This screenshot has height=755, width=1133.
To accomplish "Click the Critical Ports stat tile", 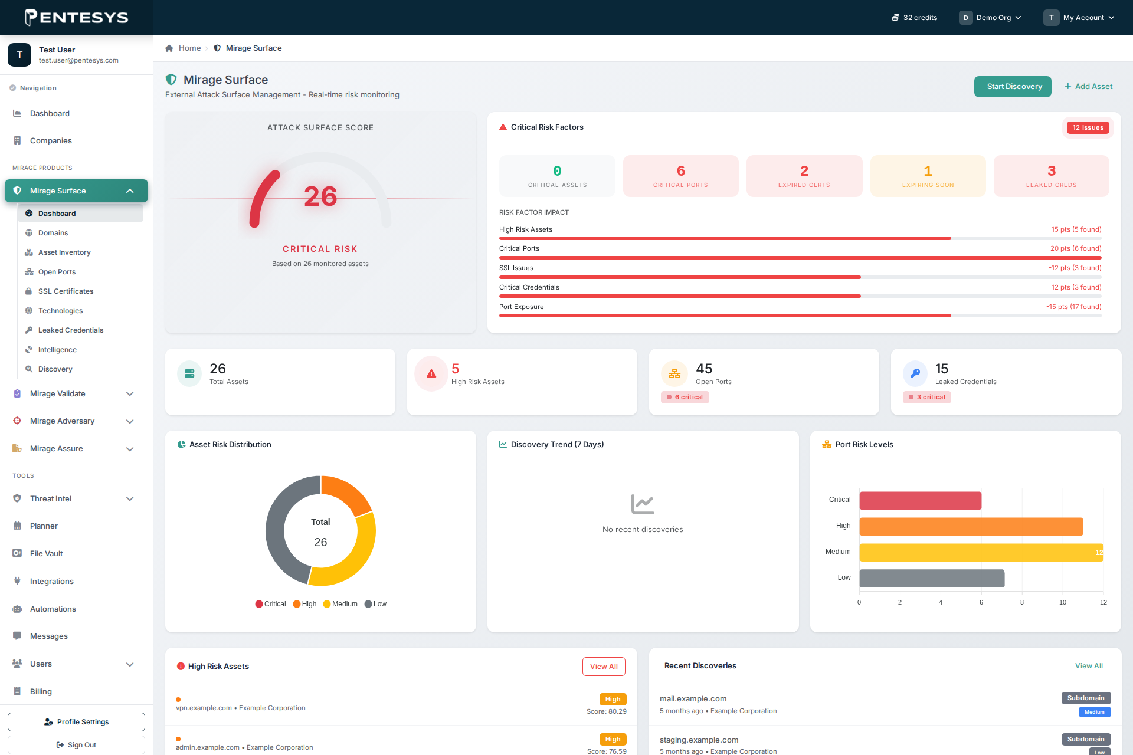I will pyautogui.click(x=680, y=176).
